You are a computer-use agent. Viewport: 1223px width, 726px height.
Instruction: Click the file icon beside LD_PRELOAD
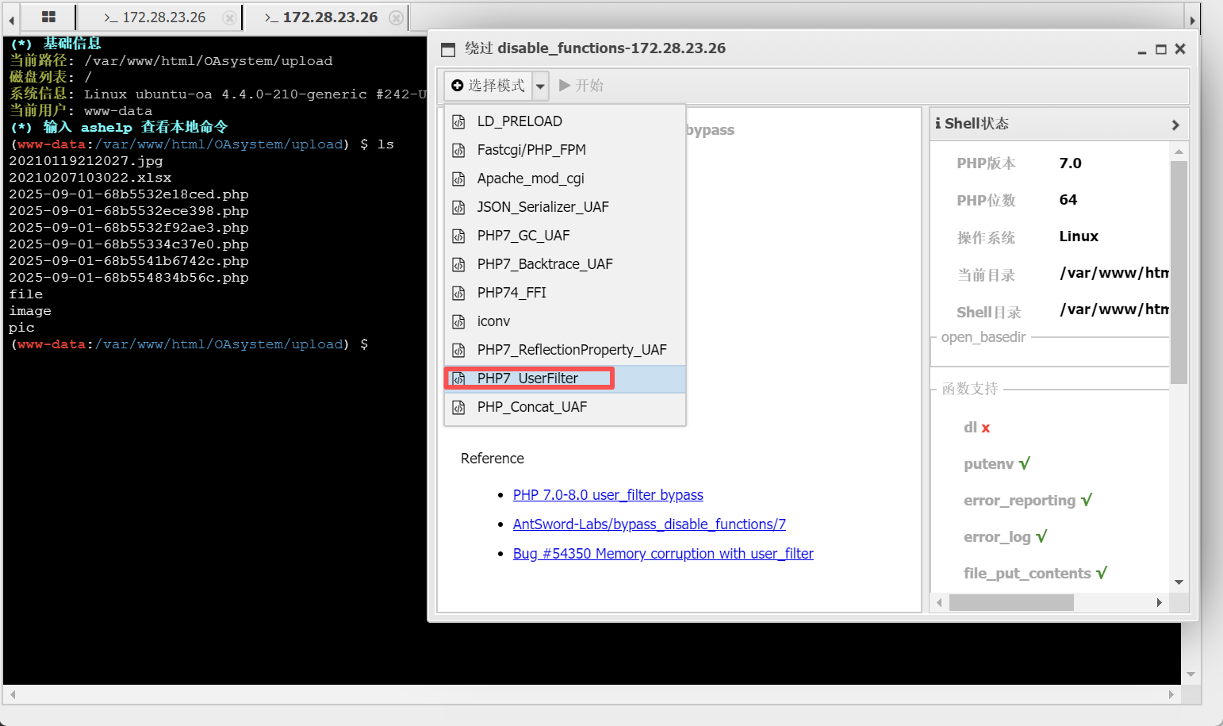point(458,121)
